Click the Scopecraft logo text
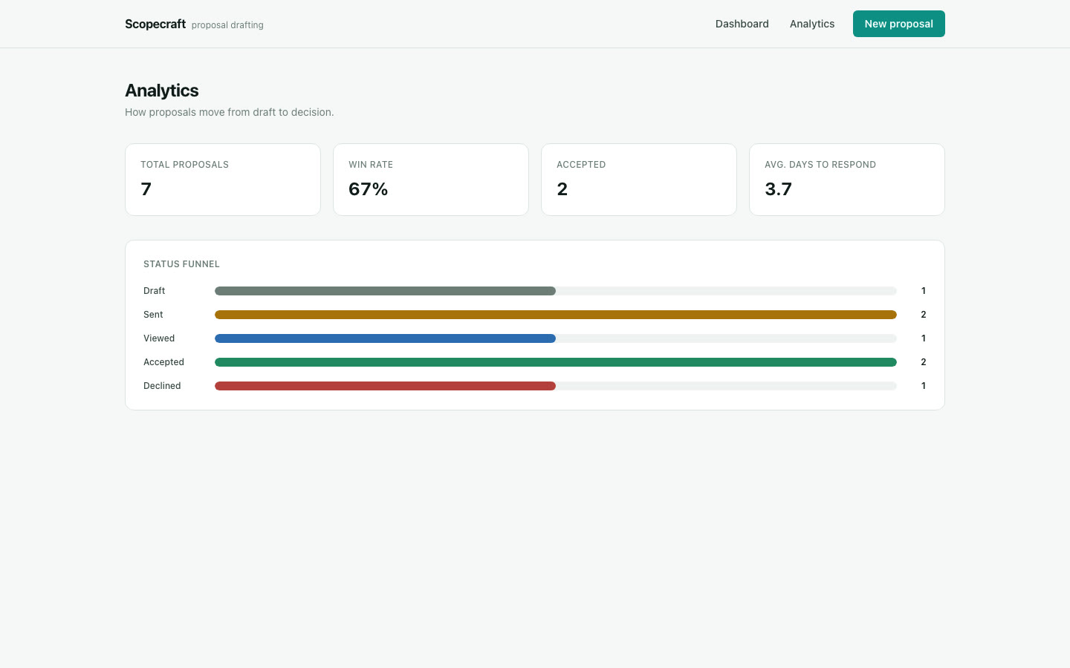Image resolution: width=1070 pixels, height=668 pixels. click(x=155, y=24)
